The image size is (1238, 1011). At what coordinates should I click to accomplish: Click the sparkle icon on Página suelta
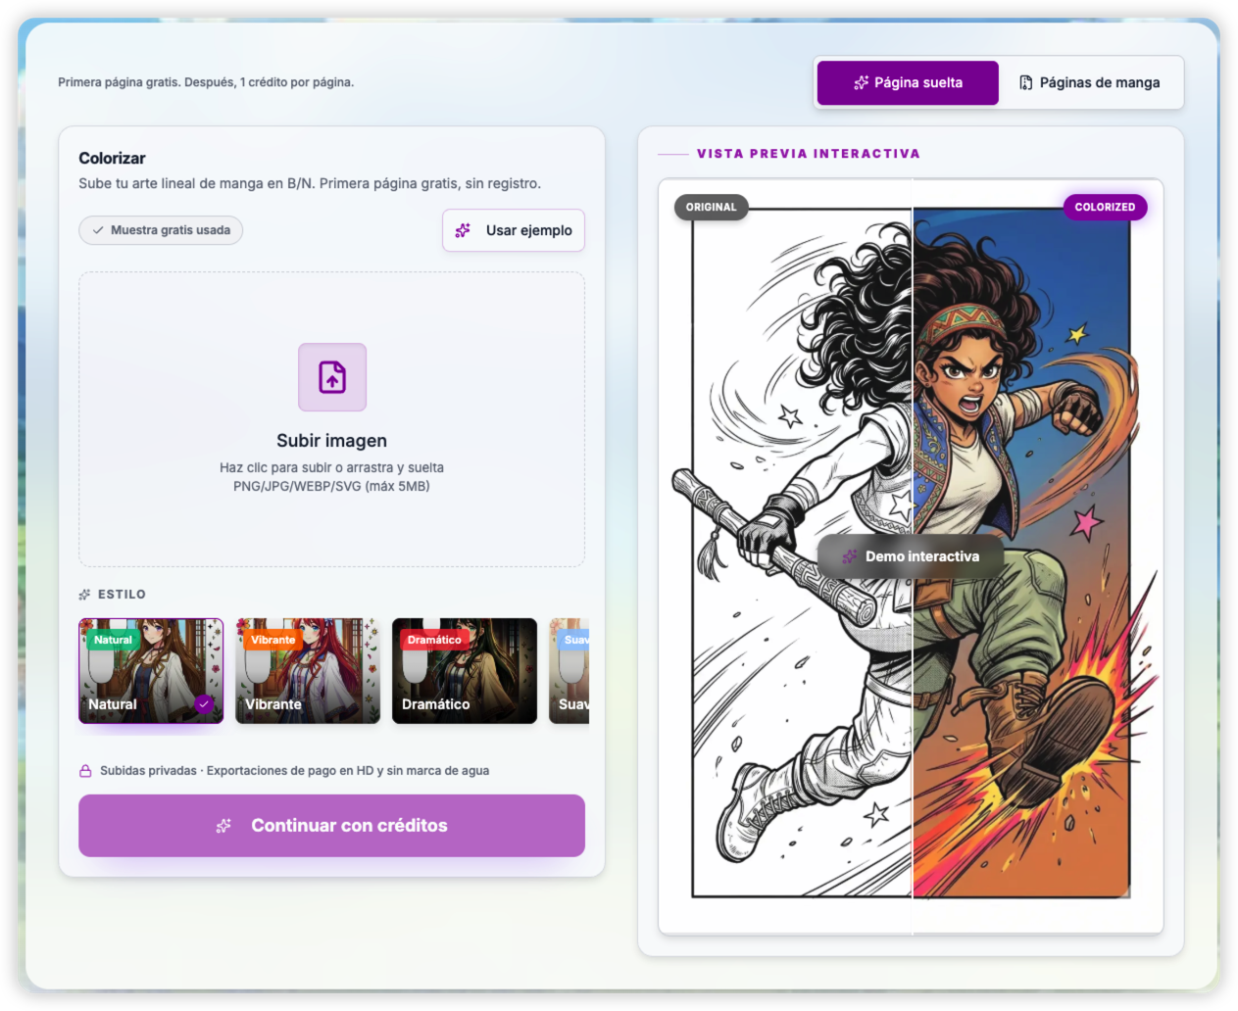tap(861, 82)
